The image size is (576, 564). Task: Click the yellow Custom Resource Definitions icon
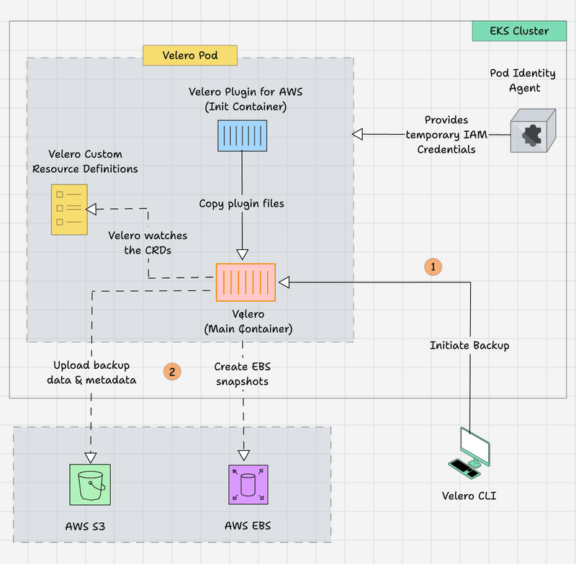[69, 210]
